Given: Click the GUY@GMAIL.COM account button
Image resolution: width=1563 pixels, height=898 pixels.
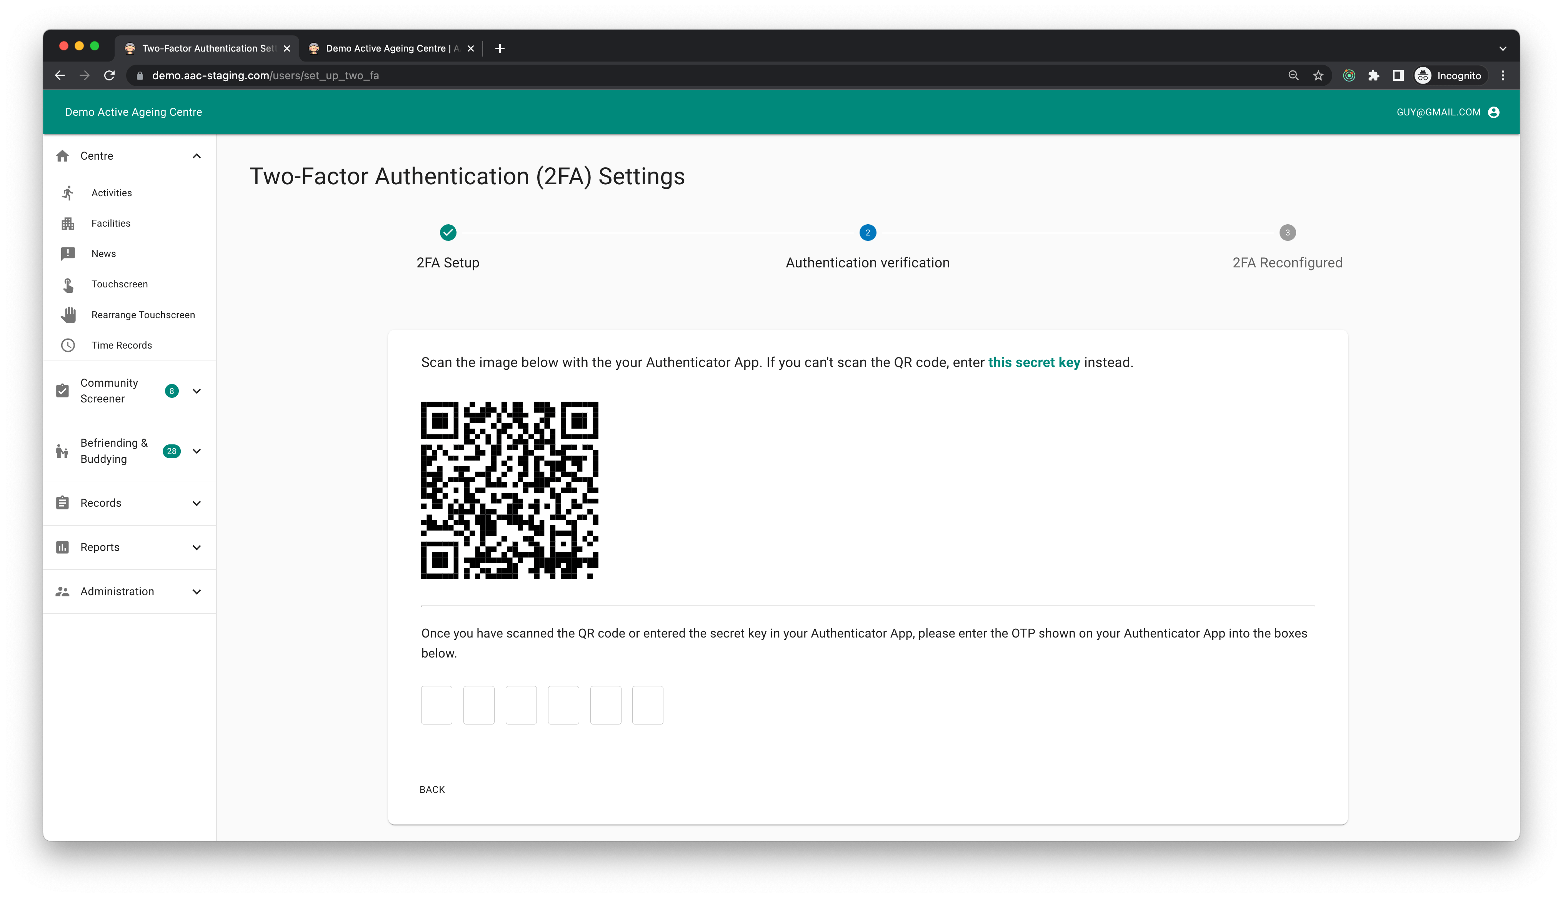Looking at the screenshot, I should click(x=1448, y=112).
